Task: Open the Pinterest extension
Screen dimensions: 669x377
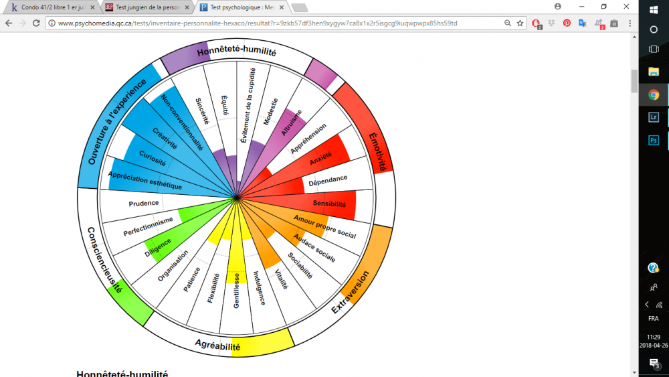Action: [567, 23]
